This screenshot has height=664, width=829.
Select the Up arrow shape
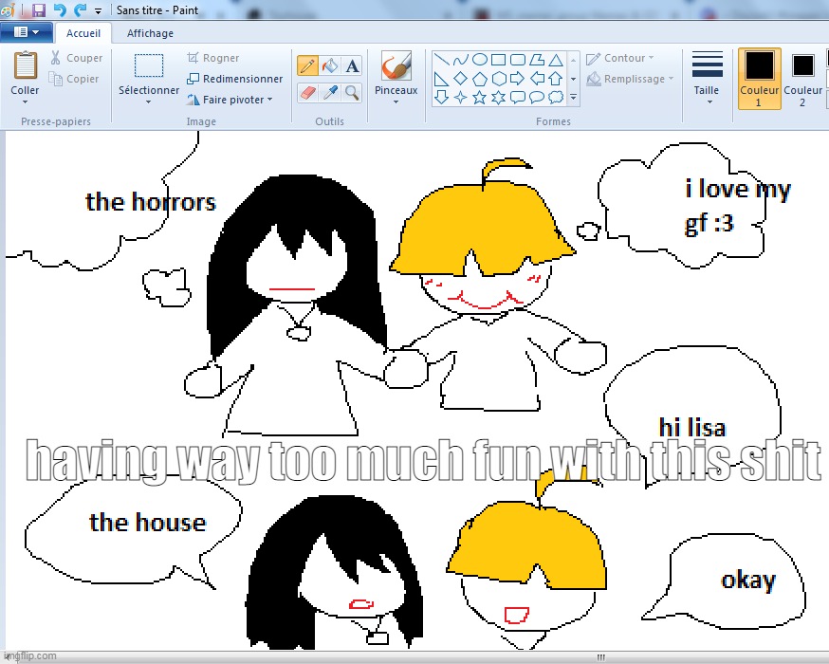[555, 79]
